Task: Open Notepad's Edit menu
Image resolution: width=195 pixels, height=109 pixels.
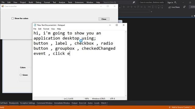Action: coord(40,29)
